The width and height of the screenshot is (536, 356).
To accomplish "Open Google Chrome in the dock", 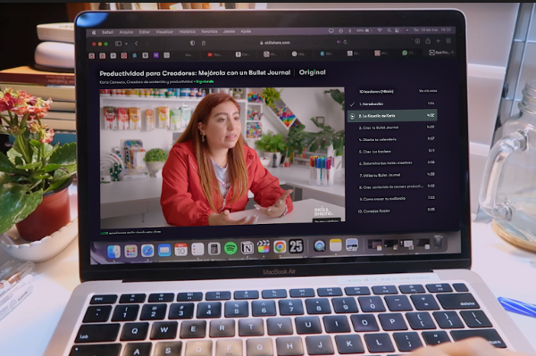I will (x=280, y=247).
